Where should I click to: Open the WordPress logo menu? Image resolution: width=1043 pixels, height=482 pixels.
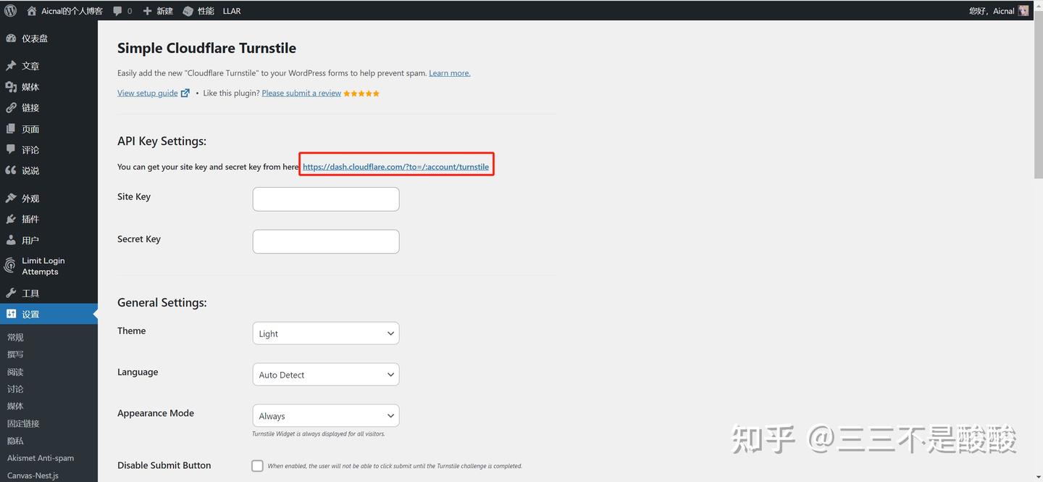tap(10, 11)
